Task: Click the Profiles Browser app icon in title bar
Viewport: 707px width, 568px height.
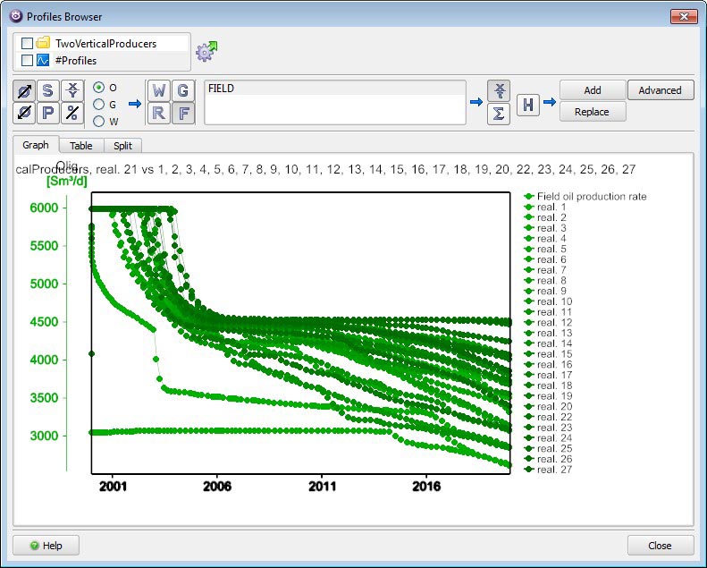Action: coord(16,16)
